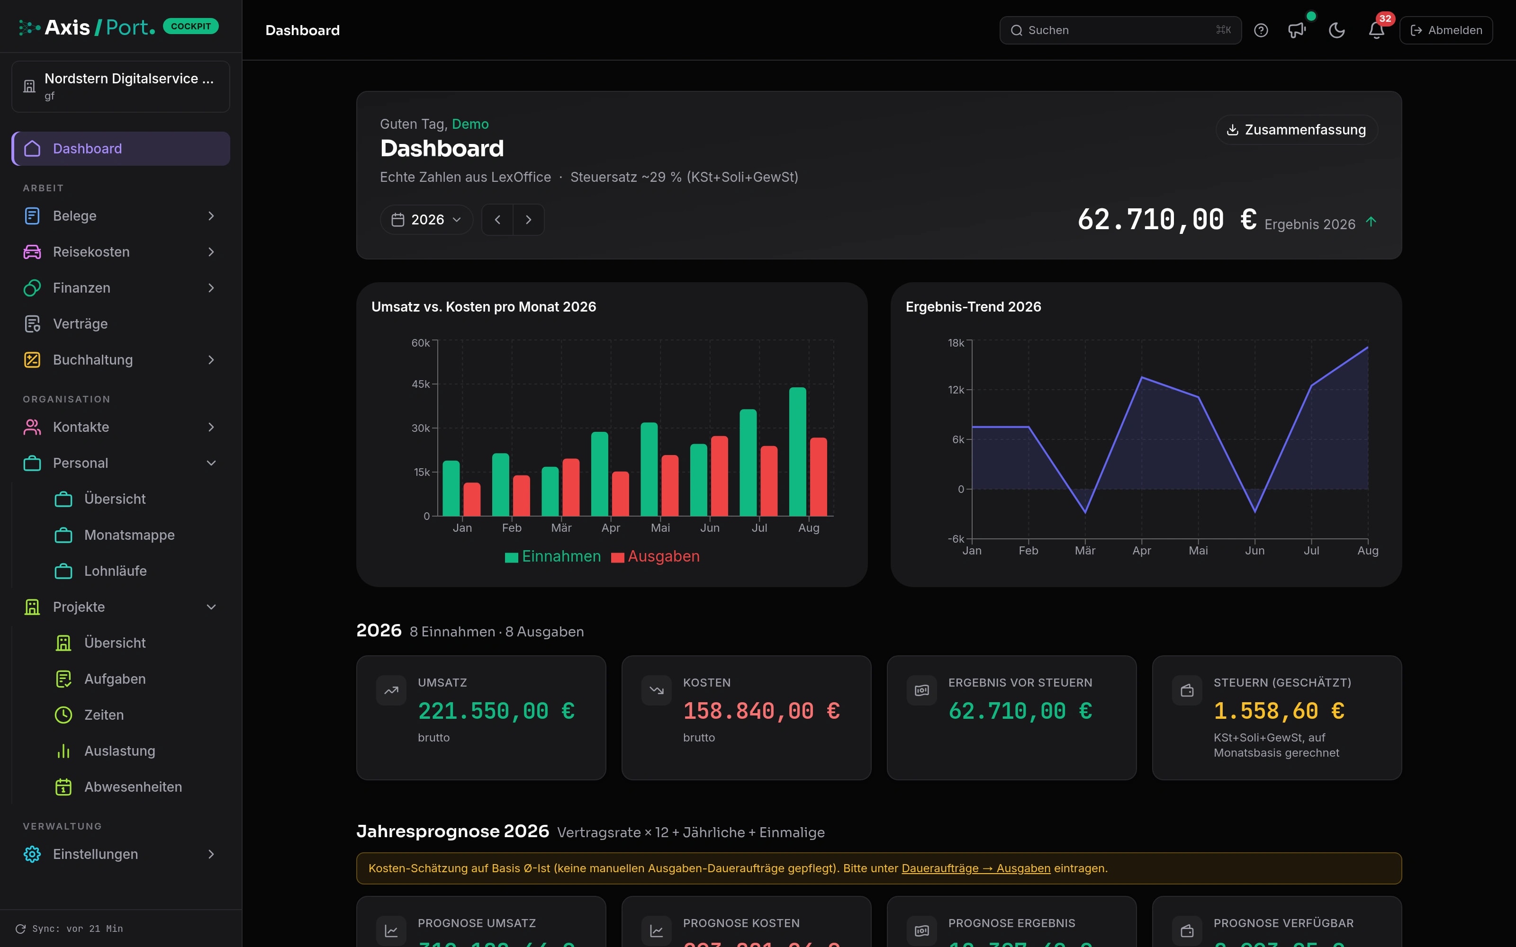Focus the Suchen search field
The height and width of the screenshot is (947, 1516).
pyautogui.click(x=1120, y=30)
